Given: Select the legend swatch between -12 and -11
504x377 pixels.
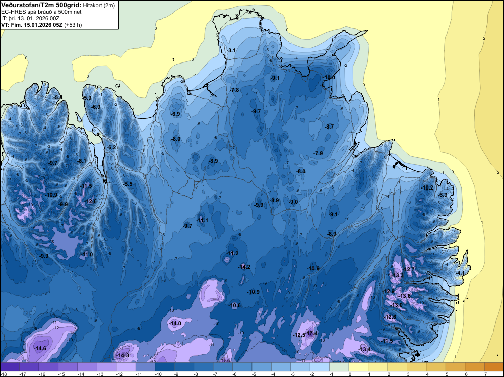Looking at the screenshot, I should click(x=126, y=367).
